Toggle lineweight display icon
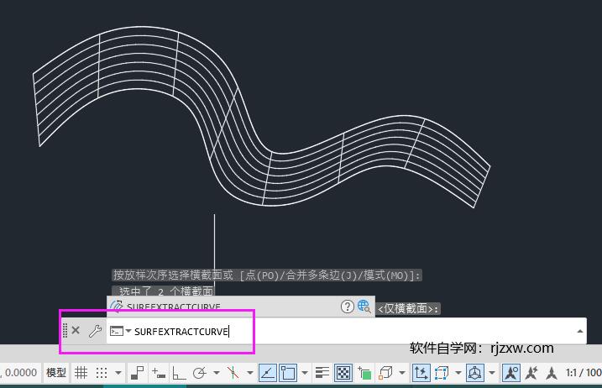 pos(322,372)
